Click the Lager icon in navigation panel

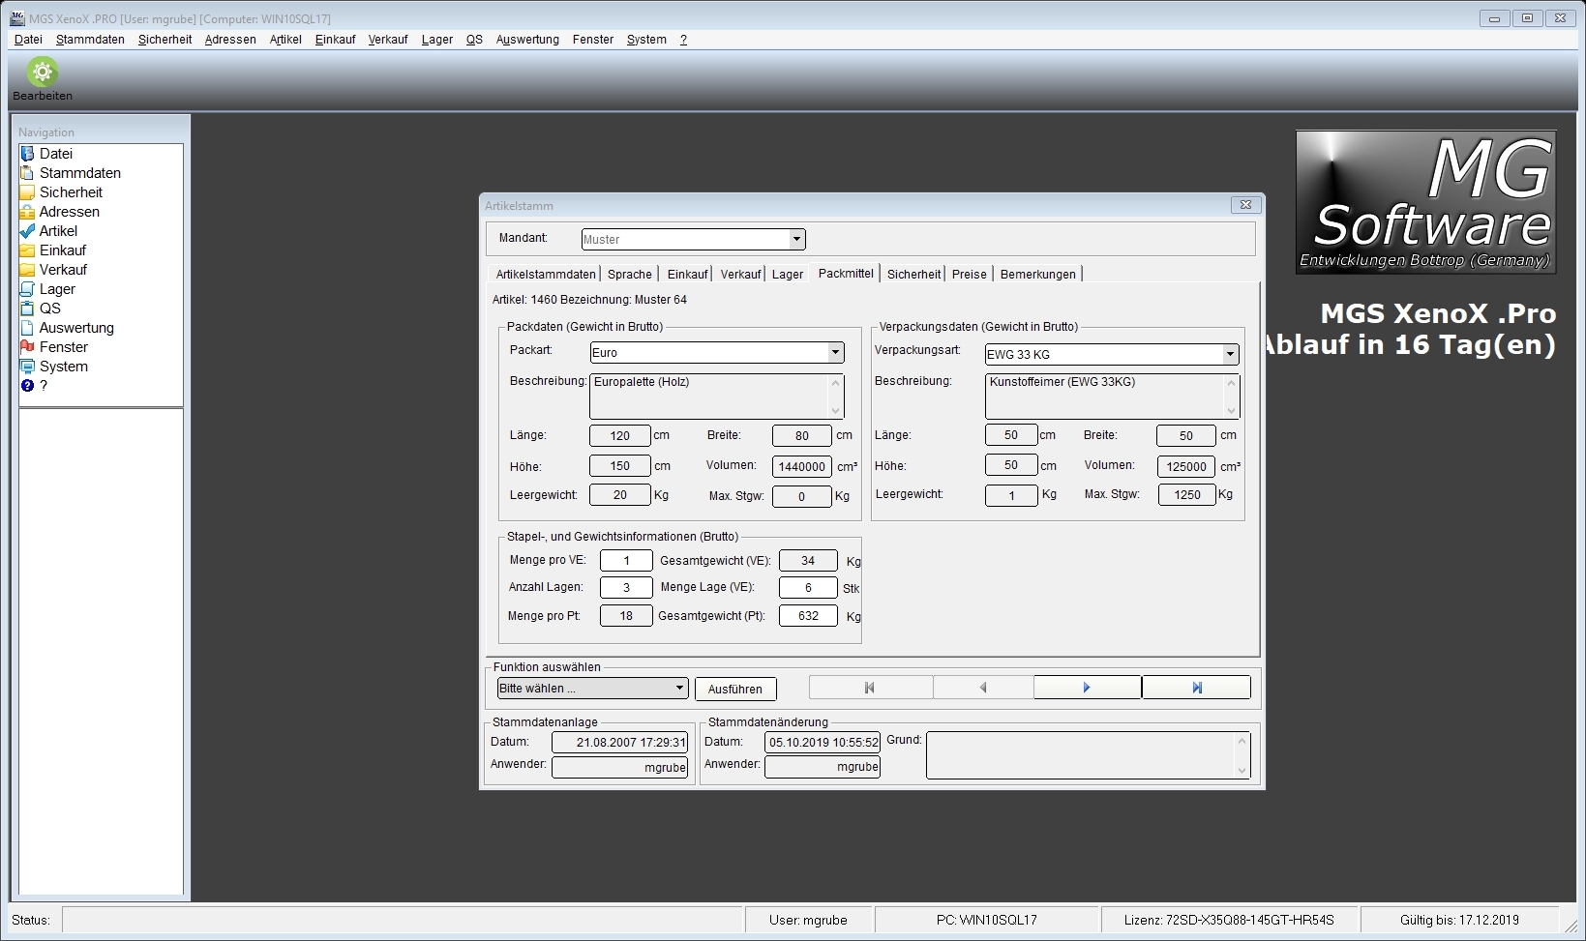pos(27,289)
